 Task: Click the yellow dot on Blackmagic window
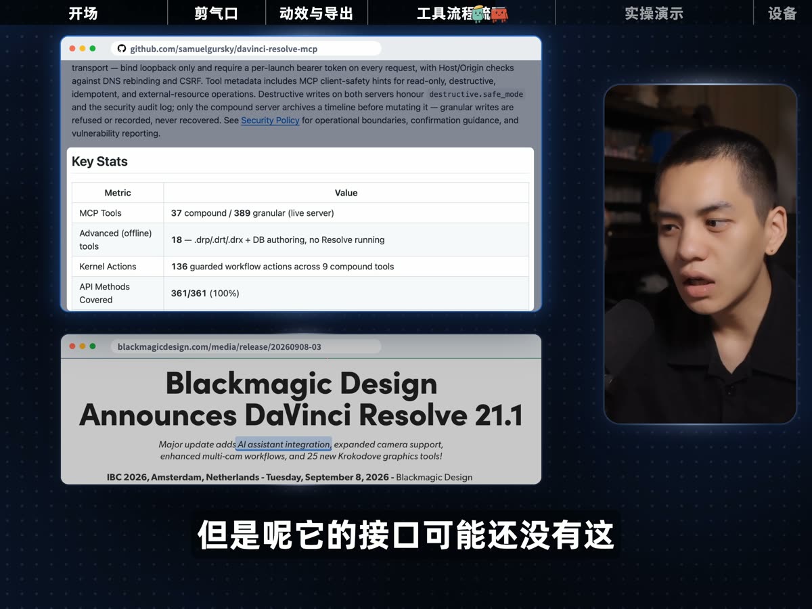tap(83, 346)
